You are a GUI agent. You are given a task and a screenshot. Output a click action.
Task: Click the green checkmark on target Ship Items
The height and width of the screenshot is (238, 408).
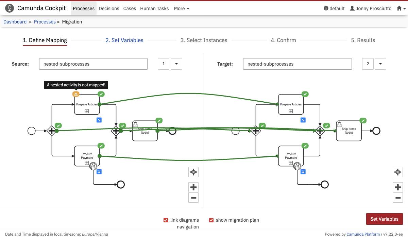point(363,120)
